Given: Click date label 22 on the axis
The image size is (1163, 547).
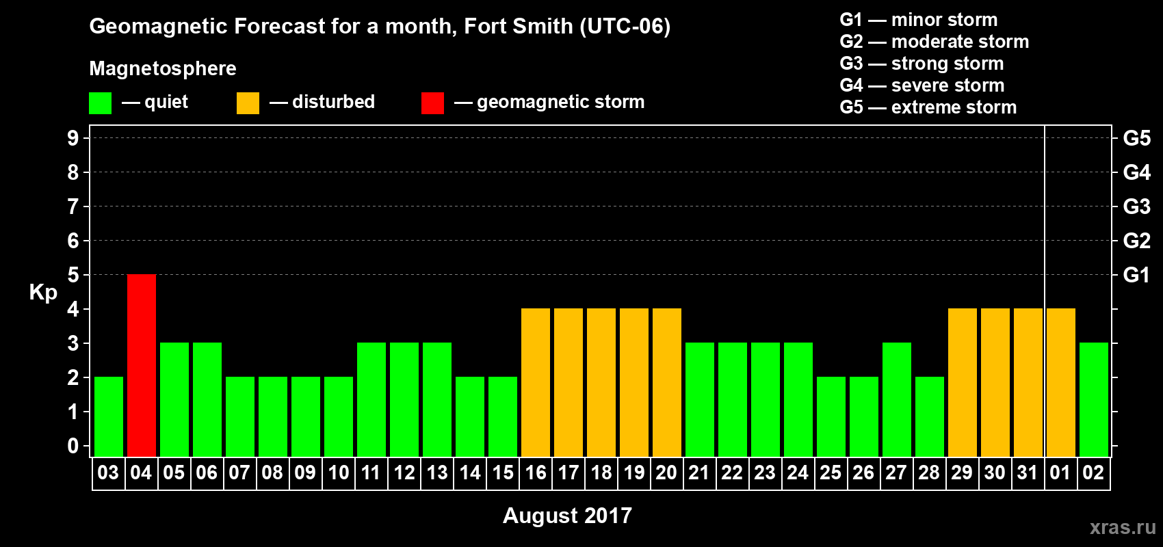Looking at the screenshot, I should point(732,473).
